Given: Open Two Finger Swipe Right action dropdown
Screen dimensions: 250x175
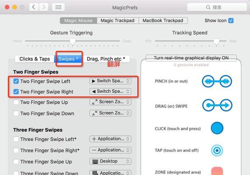Looking at the screenshot, I should pos(110,91).
